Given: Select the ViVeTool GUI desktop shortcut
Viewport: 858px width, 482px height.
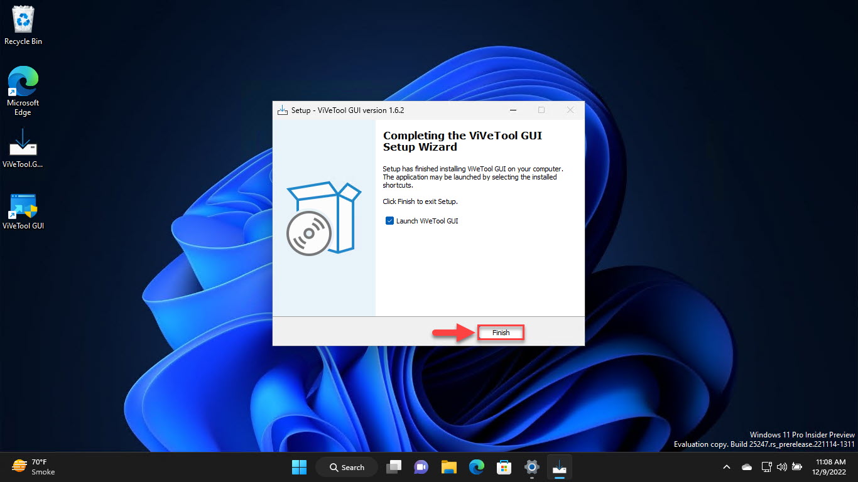Looking at the screenshot, I should (23, 212).
